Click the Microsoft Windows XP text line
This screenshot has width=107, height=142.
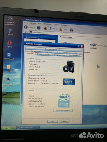[37, 62]
